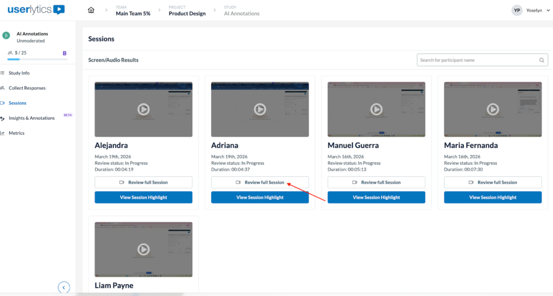Viewport: 553px width, 296px height.
Task: Click the purple B badge in sidebar
Action: (65, 53)
